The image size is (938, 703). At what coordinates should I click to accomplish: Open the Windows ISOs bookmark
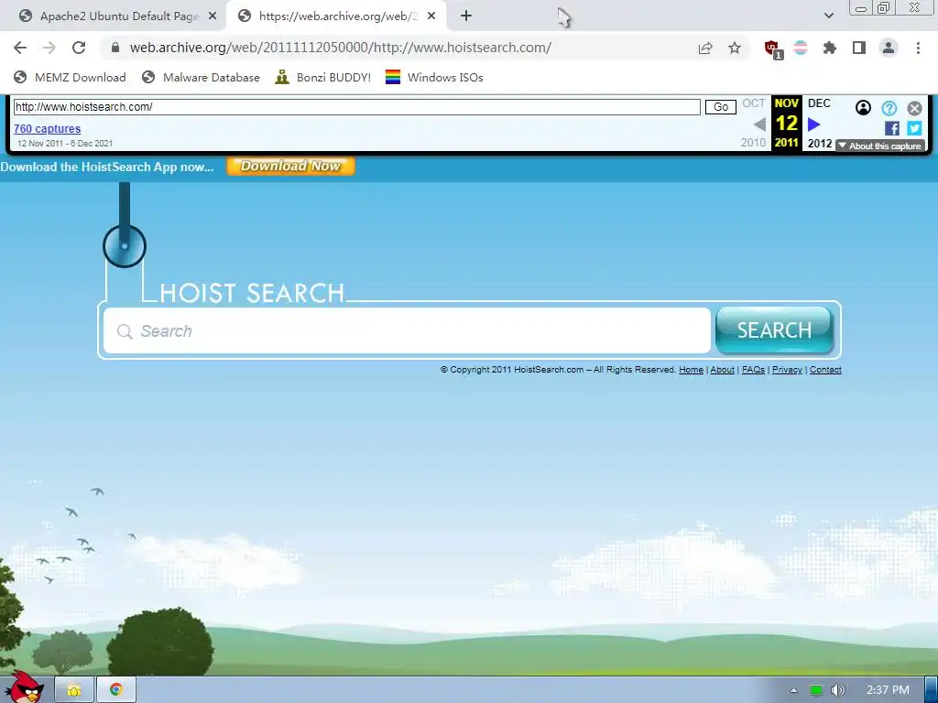pyautogui.click(x=434, y=77)
